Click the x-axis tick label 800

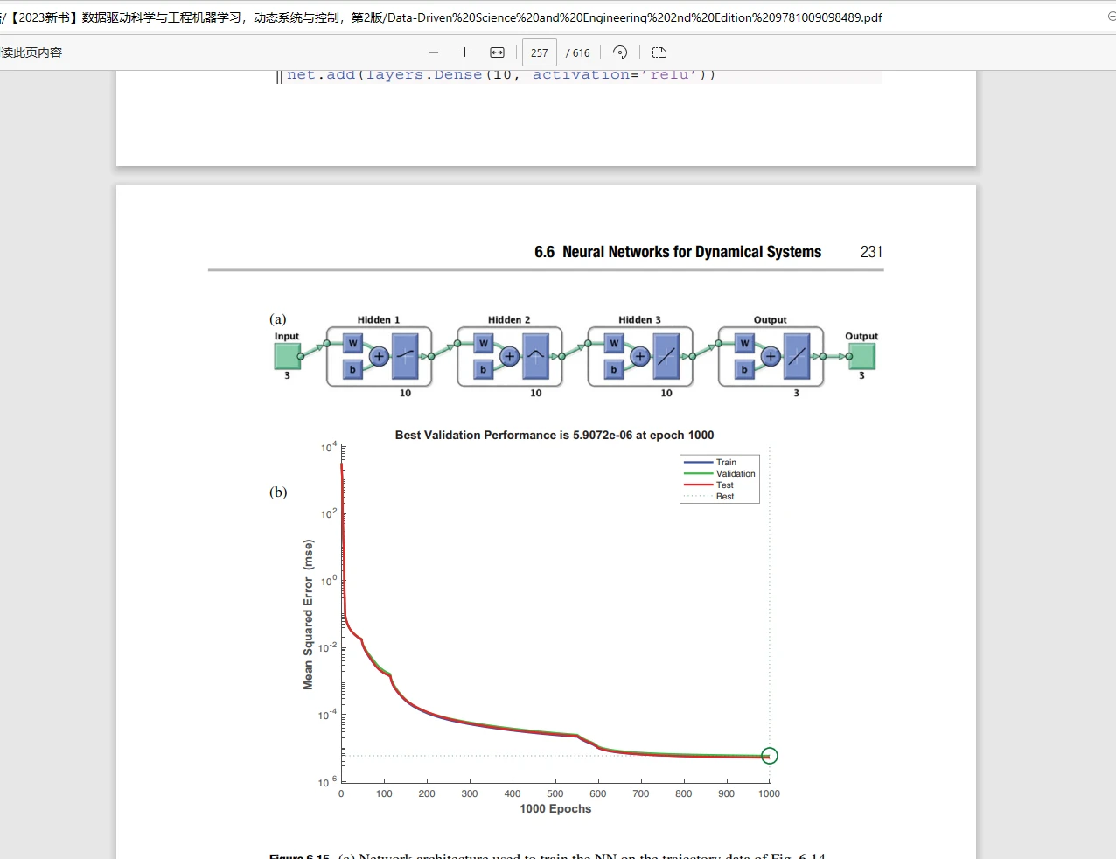(684, 794)
